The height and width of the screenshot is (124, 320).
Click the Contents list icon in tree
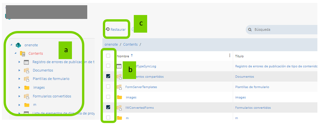[22, 54]
